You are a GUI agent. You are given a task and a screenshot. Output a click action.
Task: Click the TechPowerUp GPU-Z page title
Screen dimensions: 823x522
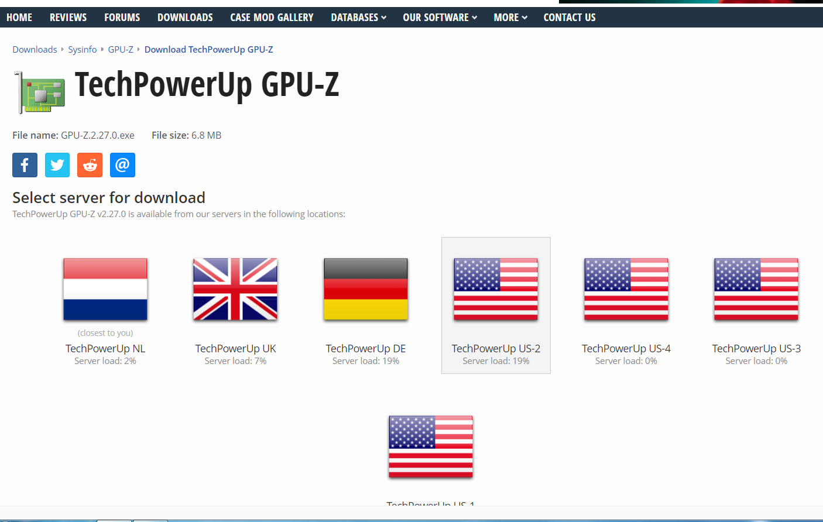tap(207, 85)
